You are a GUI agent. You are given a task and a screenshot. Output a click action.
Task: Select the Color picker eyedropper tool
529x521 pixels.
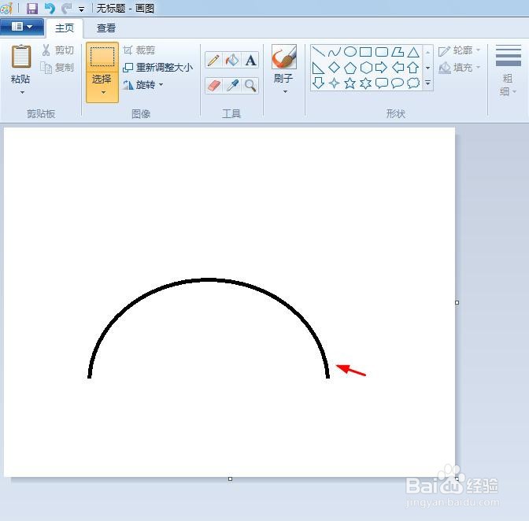232,85
